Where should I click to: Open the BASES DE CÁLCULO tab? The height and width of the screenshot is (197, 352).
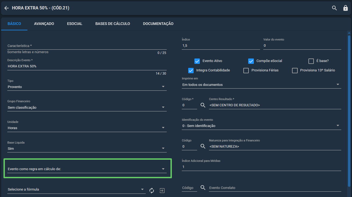click(113, 24)
